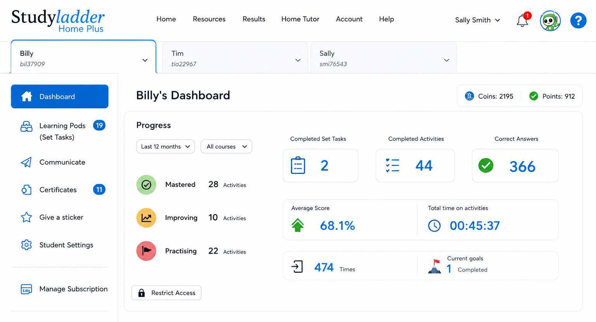
Task: Click the Restrict Access padlock icon
Action: click(142, 293)
